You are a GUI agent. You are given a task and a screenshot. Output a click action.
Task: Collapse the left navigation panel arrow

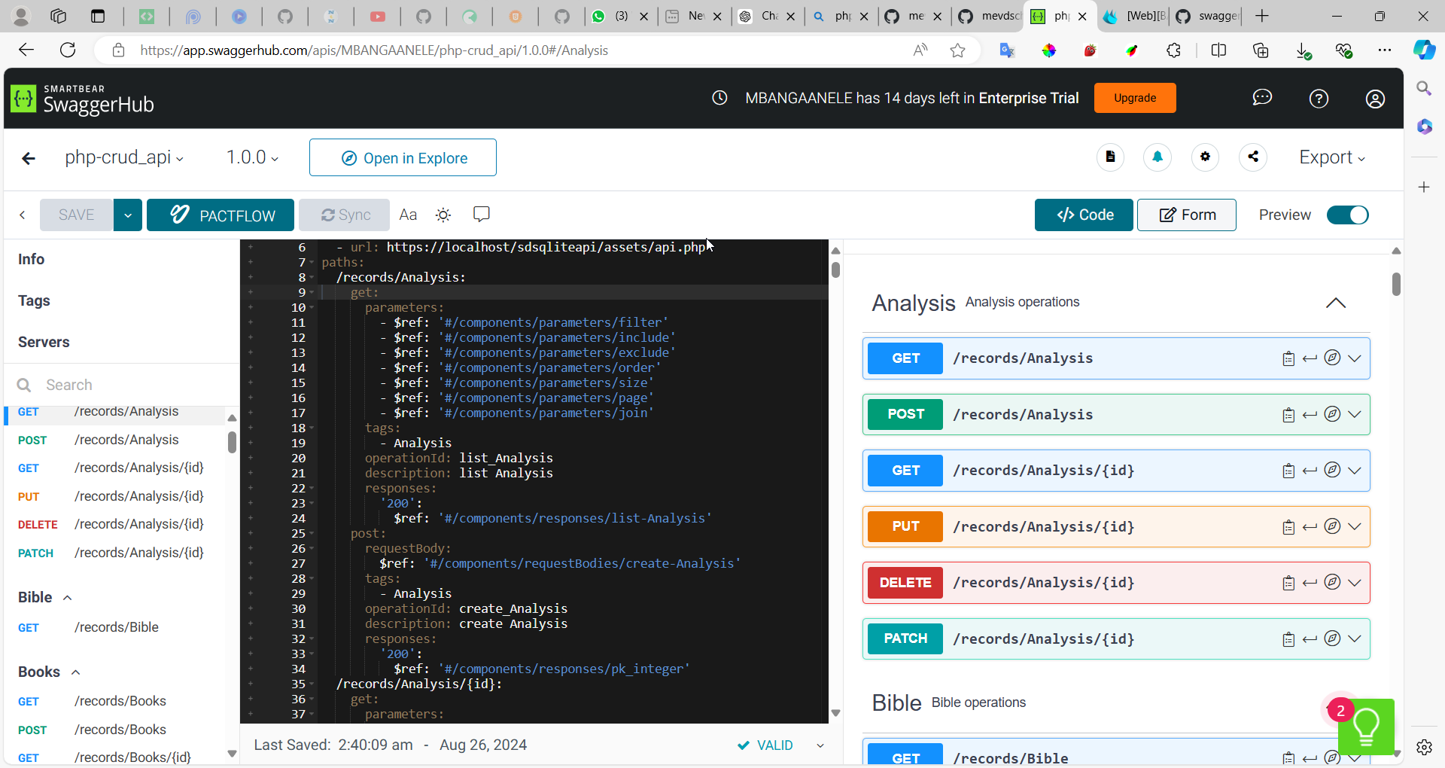[23, 215]
